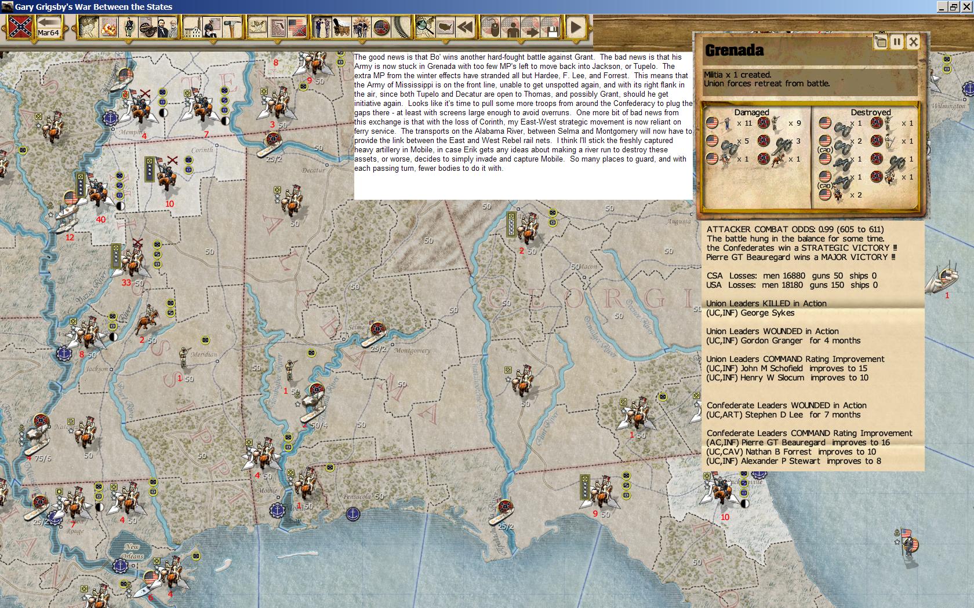
Task: Select the Confederate cavalry unit numbered 9 near Florida
Action: (602, 490)
